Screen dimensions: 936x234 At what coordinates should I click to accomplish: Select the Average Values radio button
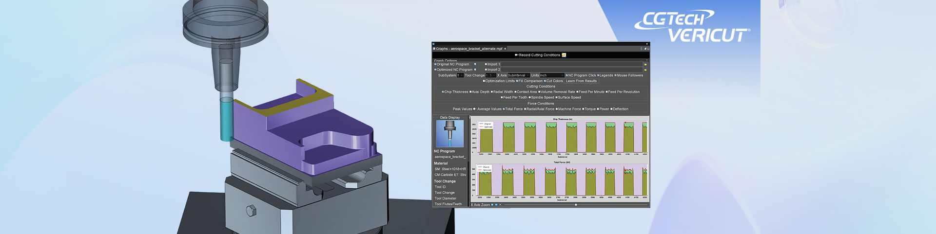(x=475, y=109)
